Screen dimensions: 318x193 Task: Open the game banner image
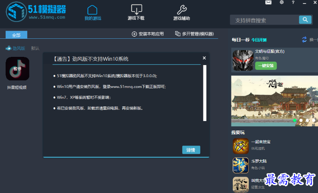point(275,101)
